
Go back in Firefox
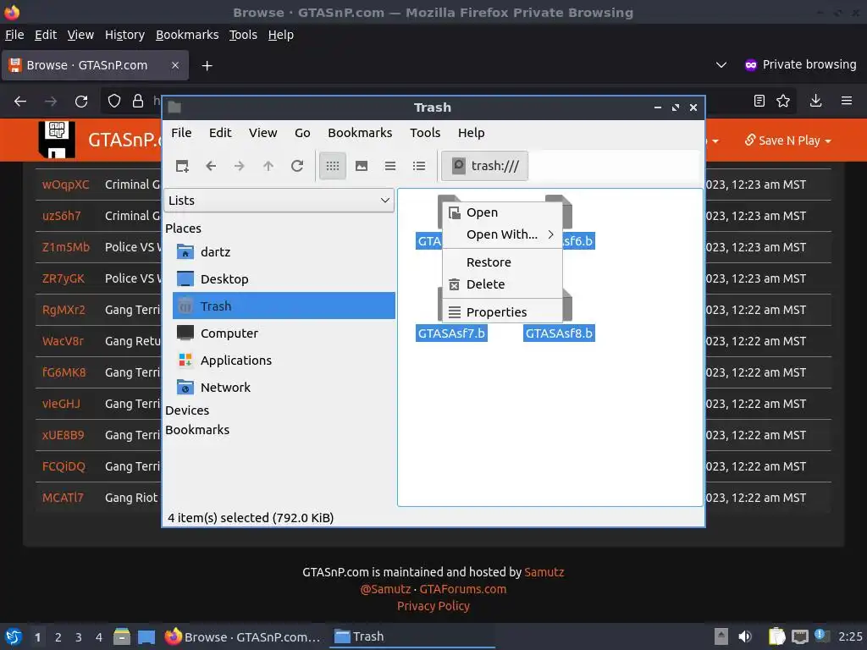tap(20, 102)
